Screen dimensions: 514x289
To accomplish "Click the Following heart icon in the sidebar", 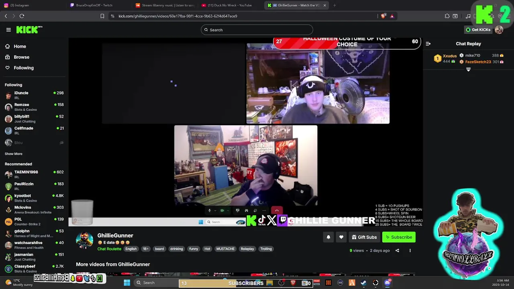I will pyautogui.click(x=7, y=68).
